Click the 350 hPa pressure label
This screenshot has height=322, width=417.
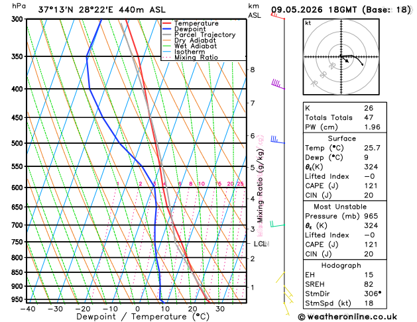19,56
